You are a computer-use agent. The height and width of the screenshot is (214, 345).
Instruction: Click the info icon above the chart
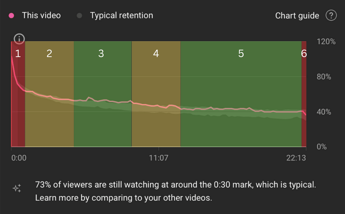point(19,39)
